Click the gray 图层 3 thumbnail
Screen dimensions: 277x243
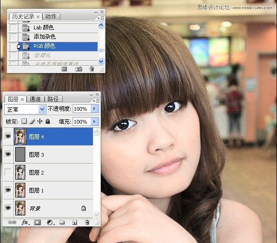[20, 154]
